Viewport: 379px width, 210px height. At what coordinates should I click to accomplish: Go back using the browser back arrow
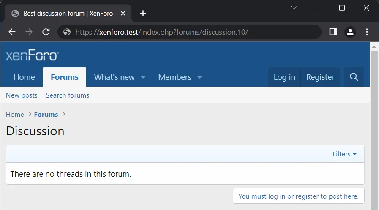[x=12, y=32]
